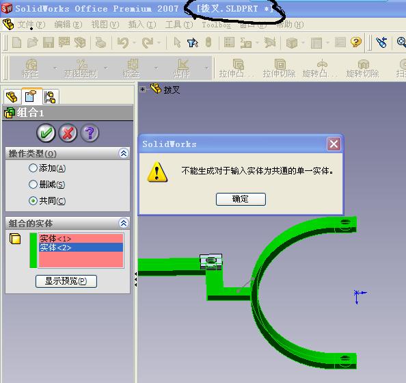This screenshot has width=406, height=383.
Task: Click the Make Drawing from Part icon
Action: click(64, 42)
